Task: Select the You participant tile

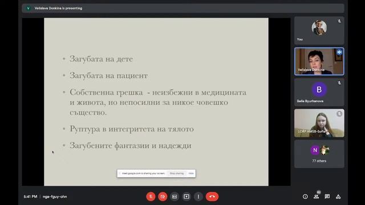Action: pyautogui.click(x=319, y=30)
